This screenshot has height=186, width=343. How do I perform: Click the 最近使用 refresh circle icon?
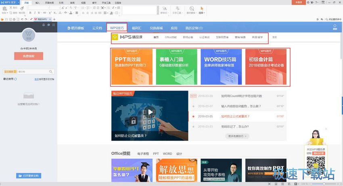click(15, 79)
